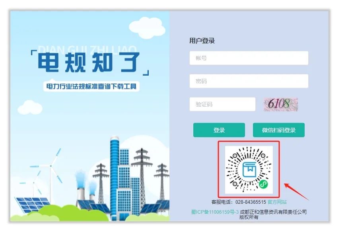Click the 用户登录 heading
Image resolution: width=350 pixels, height=234 pixels.
pyautogui.click(x=202, y=41)
